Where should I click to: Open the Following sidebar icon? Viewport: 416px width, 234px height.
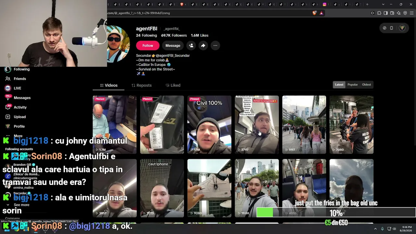pyautogui.click(x=8, y=69)
